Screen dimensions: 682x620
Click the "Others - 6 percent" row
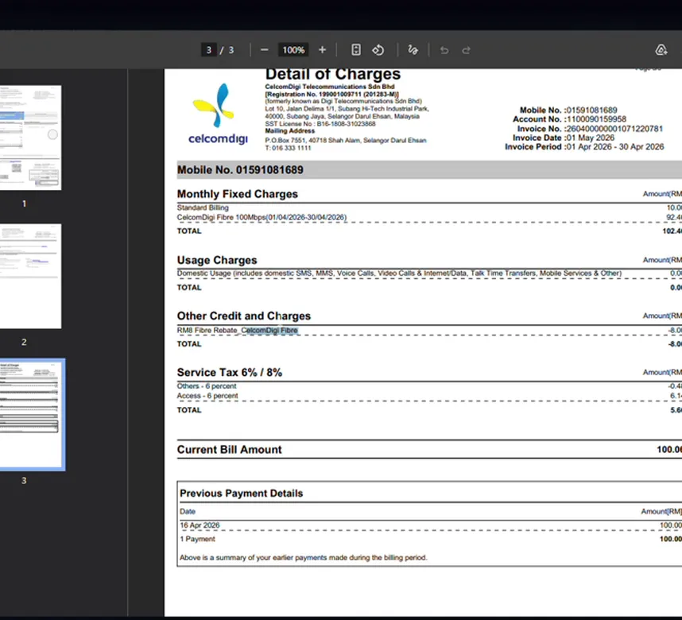pyautogui.click(x=207, y=386)
